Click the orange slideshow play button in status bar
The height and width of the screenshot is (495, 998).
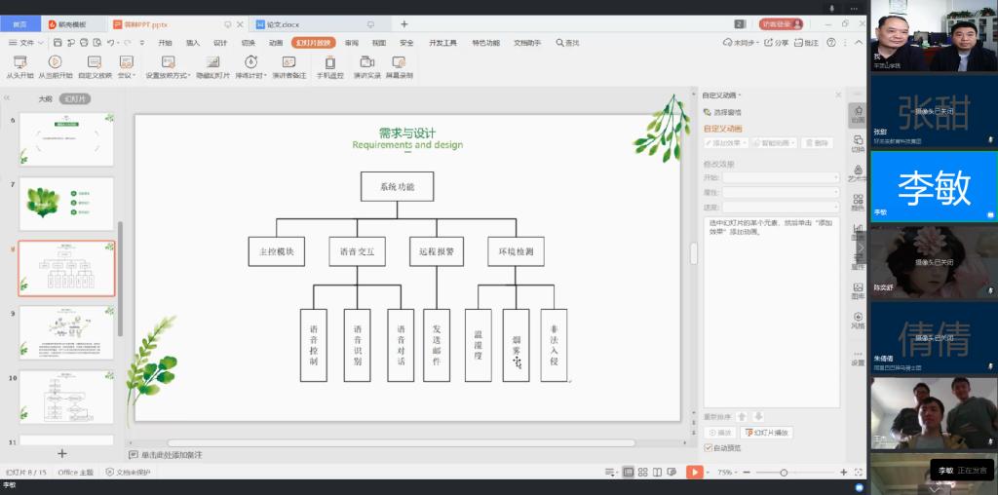pos(694,472)
